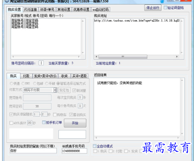Click the 购买地址 scroll-right arrow
Image resolution: width=194 pixels, height=161 pixels.
177,57
